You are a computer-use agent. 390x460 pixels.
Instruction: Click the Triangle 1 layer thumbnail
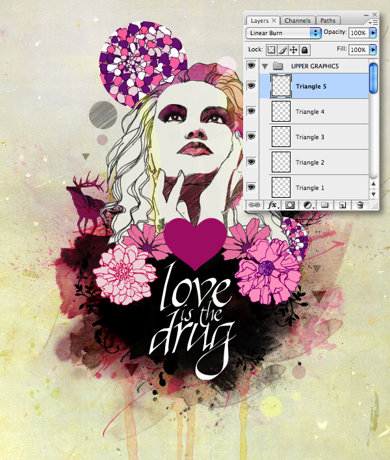click(281, 187)
